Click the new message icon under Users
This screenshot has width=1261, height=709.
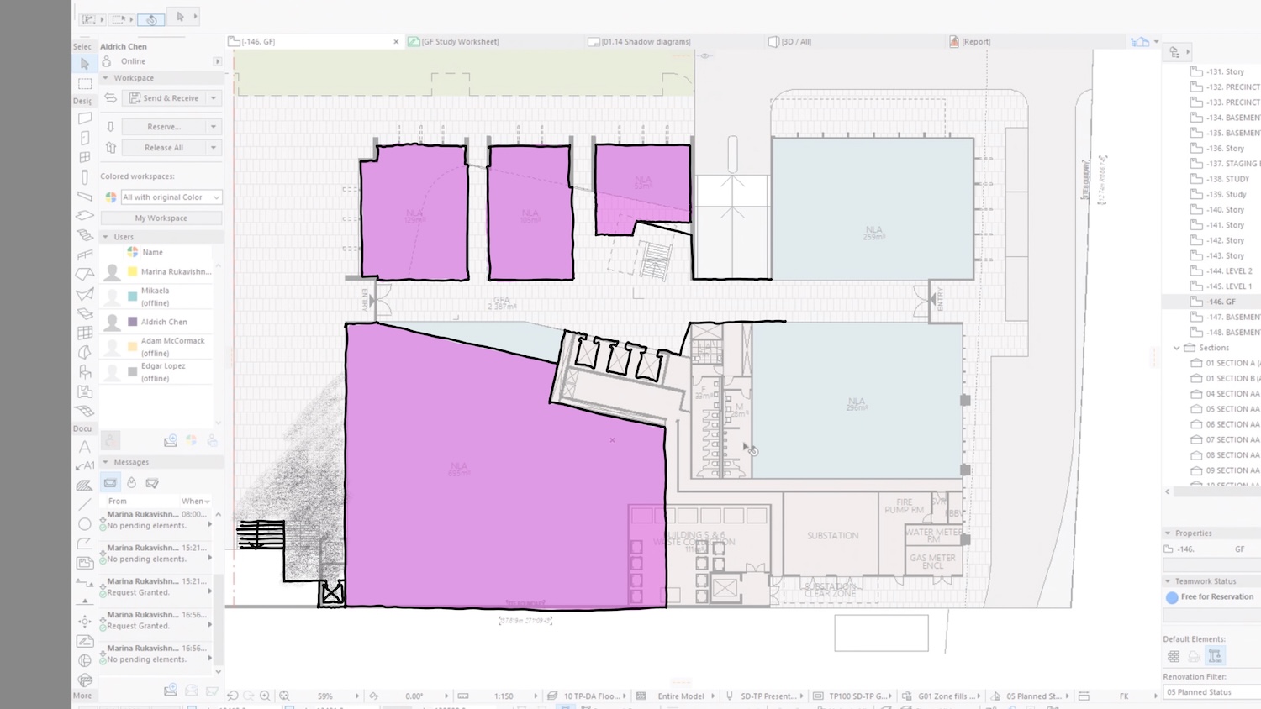pyautogui.click(x=171, y=440)
